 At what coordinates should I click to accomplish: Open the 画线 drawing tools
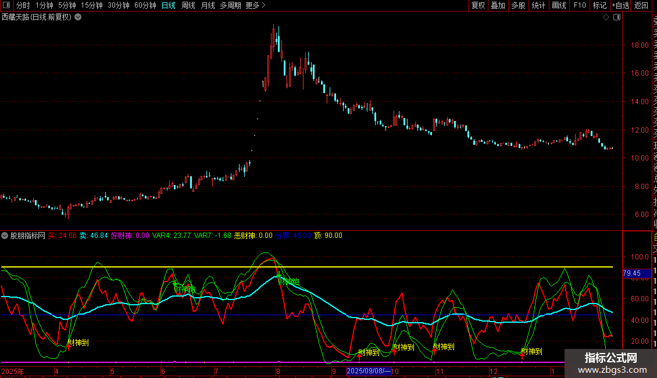tap(559, 5)
